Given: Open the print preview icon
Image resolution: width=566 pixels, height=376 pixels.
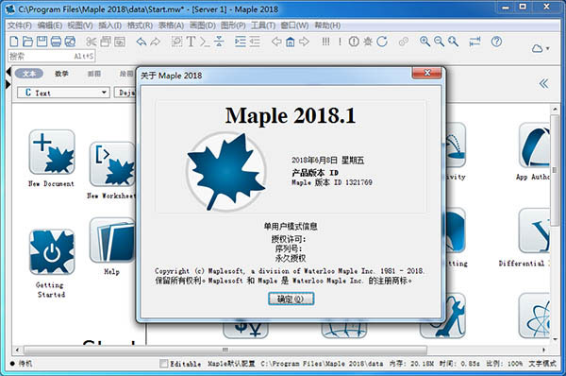Looking at the screenshot, I should pos(70,42).
